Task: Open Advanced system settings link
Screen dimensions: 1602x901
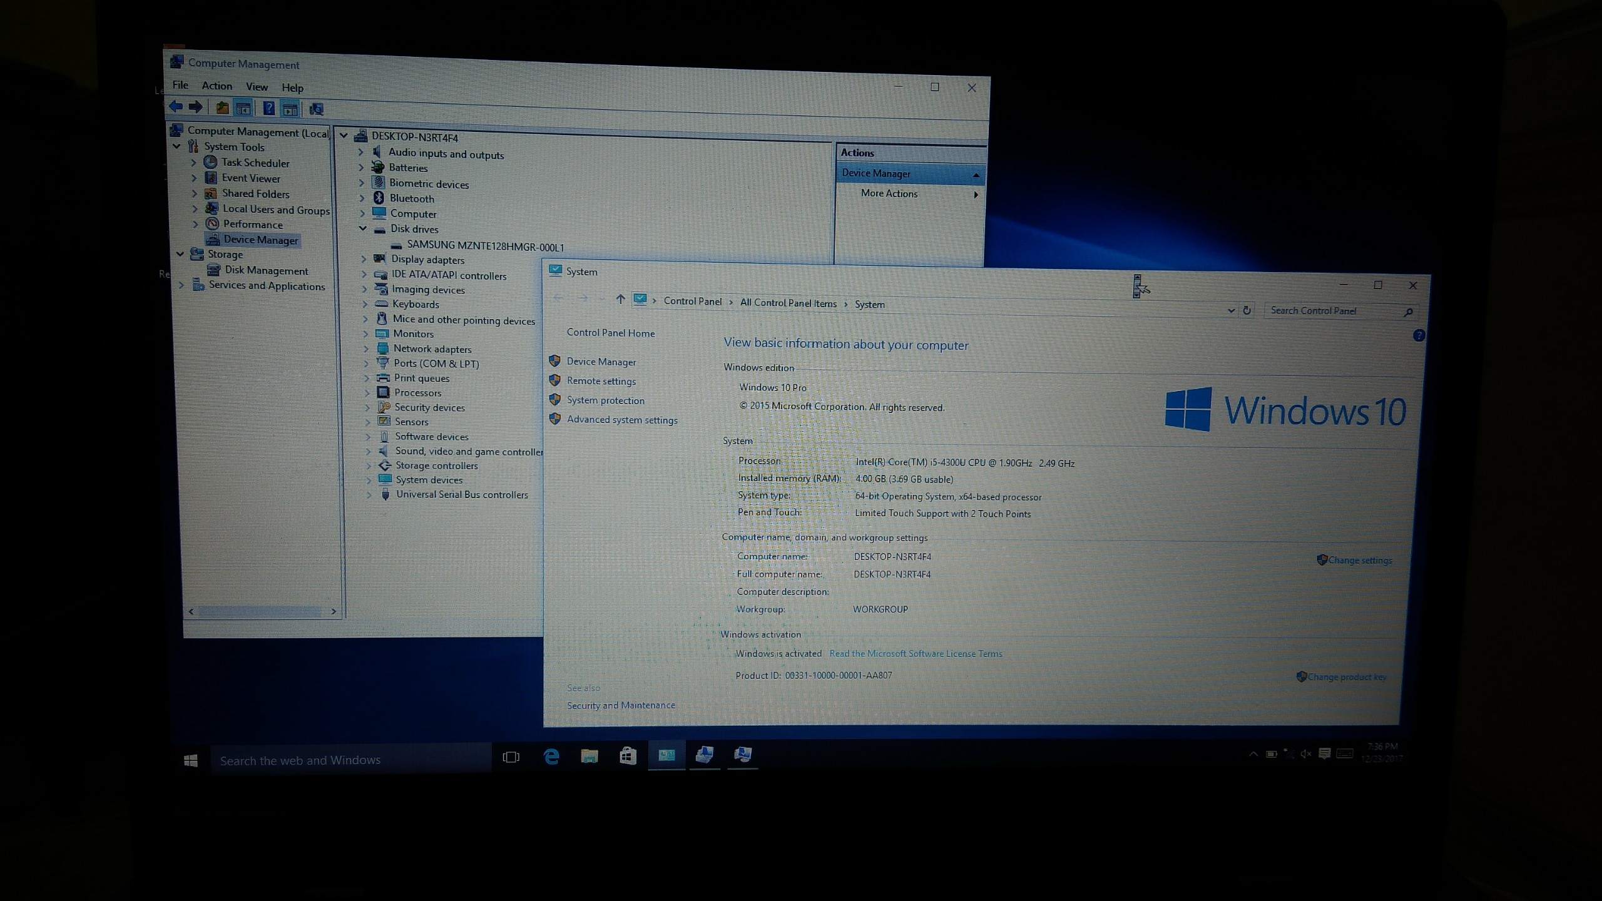Action: pos(622,420)
